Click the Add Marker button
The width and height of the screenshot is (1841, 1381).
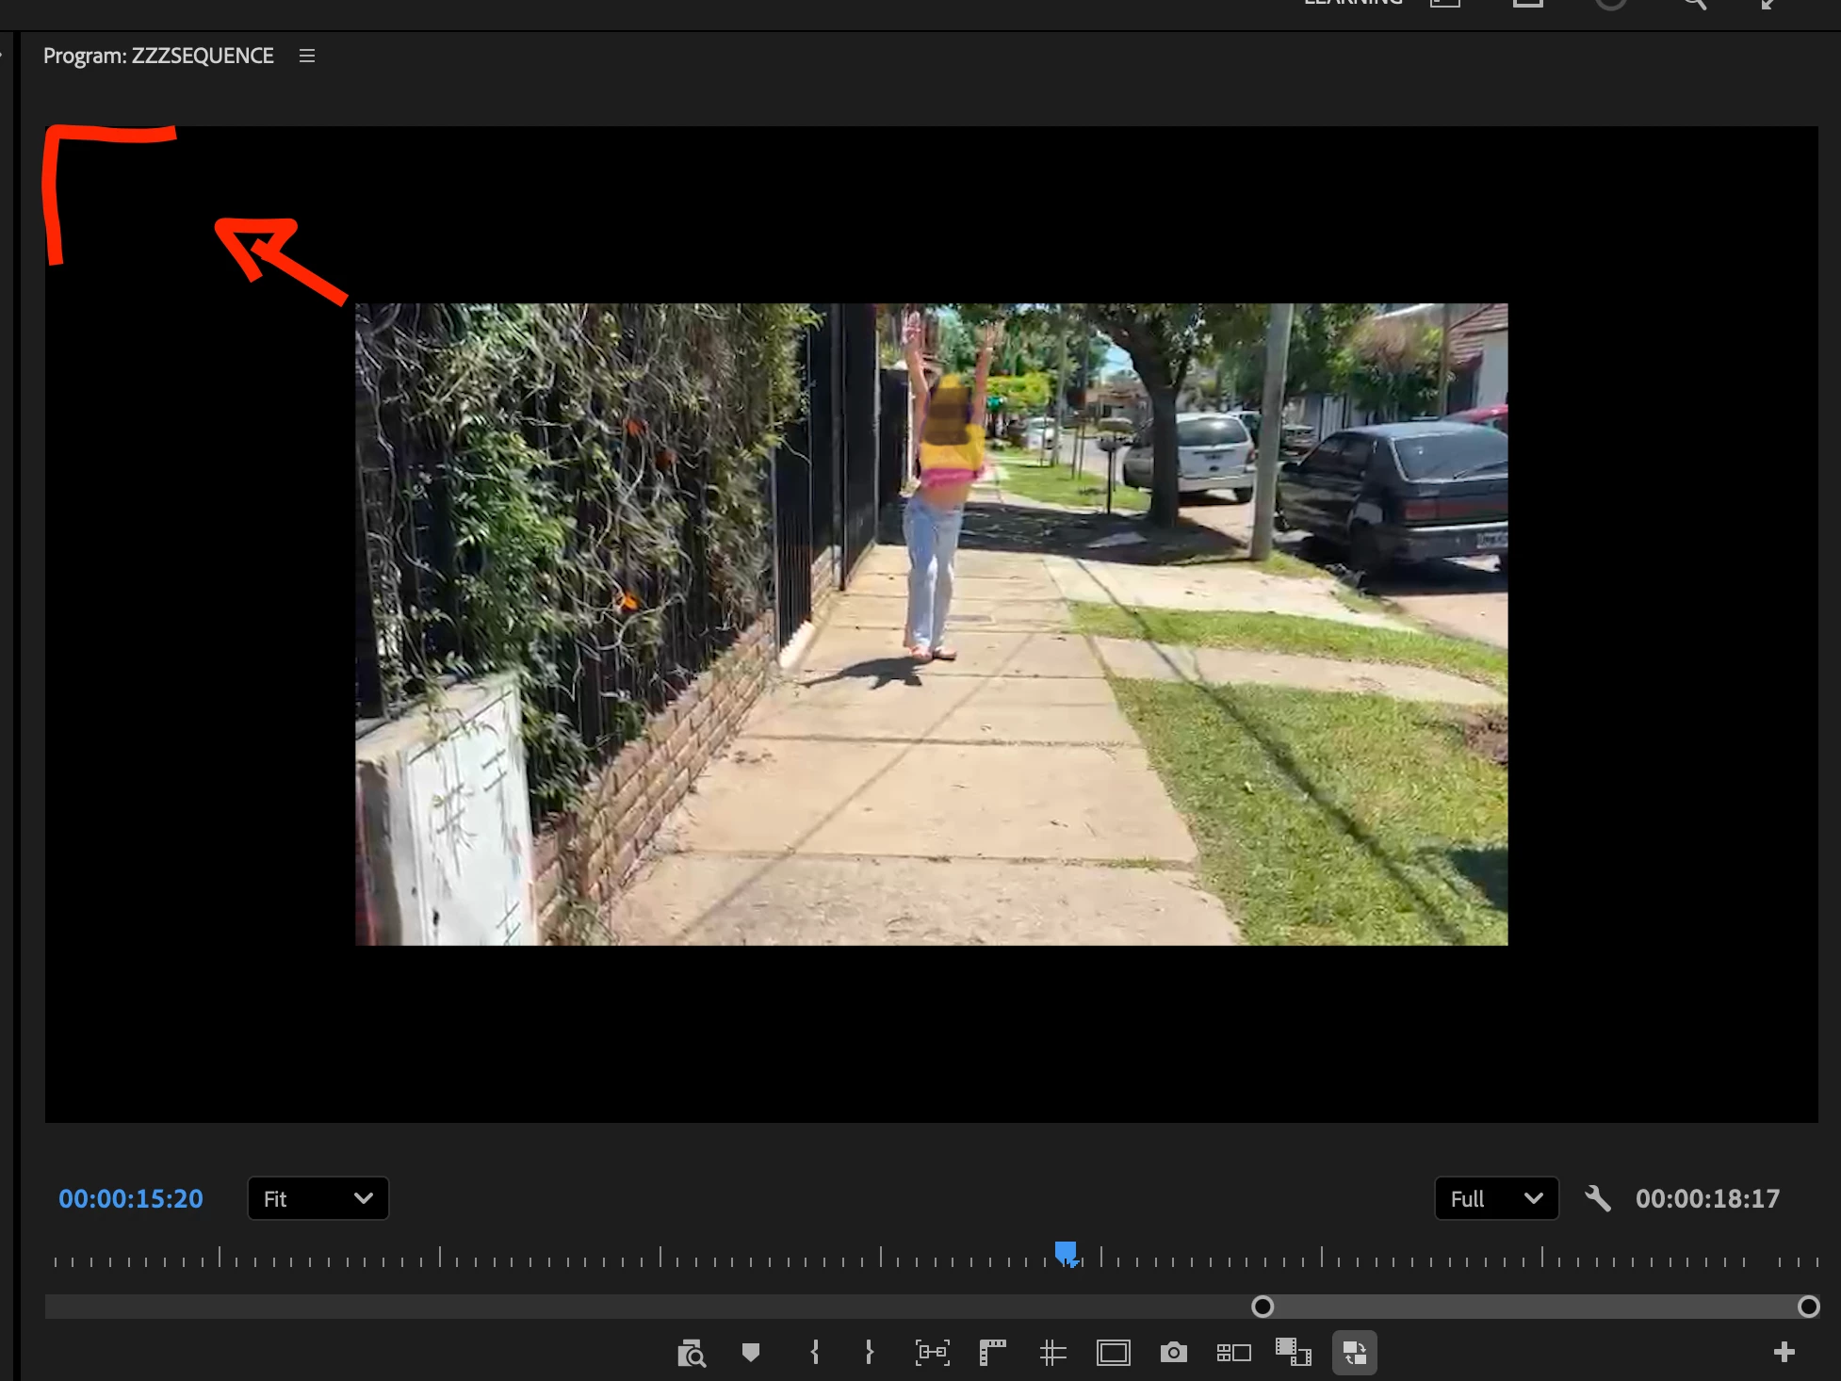(x=751, y=1353)
